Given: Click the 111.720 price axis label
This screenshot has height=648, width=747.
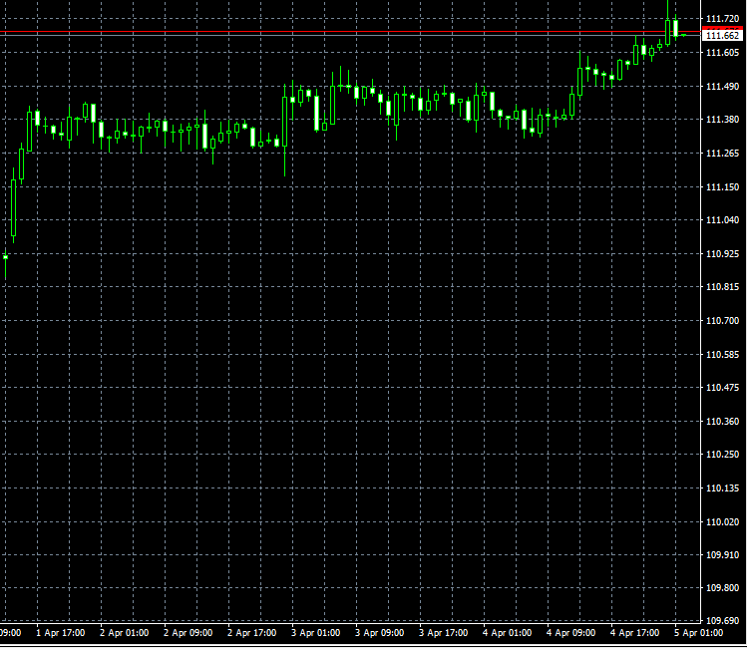Looking at the screenshot, I should (x=722, y=19).
